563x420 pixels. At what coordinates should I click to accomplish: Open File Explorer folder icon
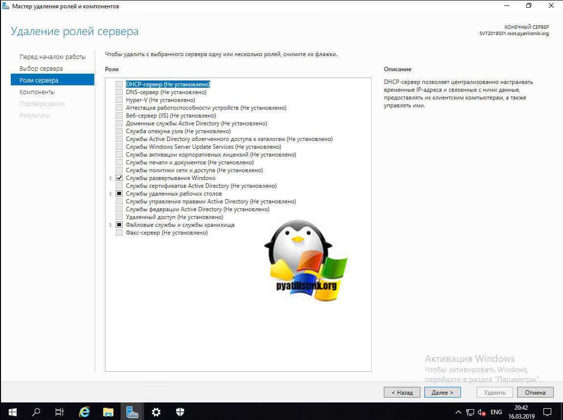coord(108,412)
